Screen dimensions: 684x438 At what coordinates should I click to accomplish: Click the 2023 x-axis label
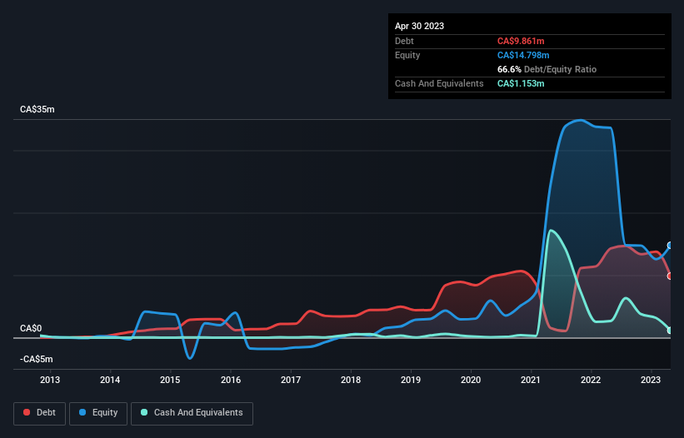click(651, 380)
